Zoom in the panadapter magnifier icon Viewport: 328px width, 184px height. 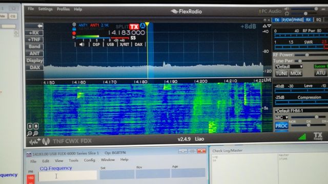click(x=36, y=133)
